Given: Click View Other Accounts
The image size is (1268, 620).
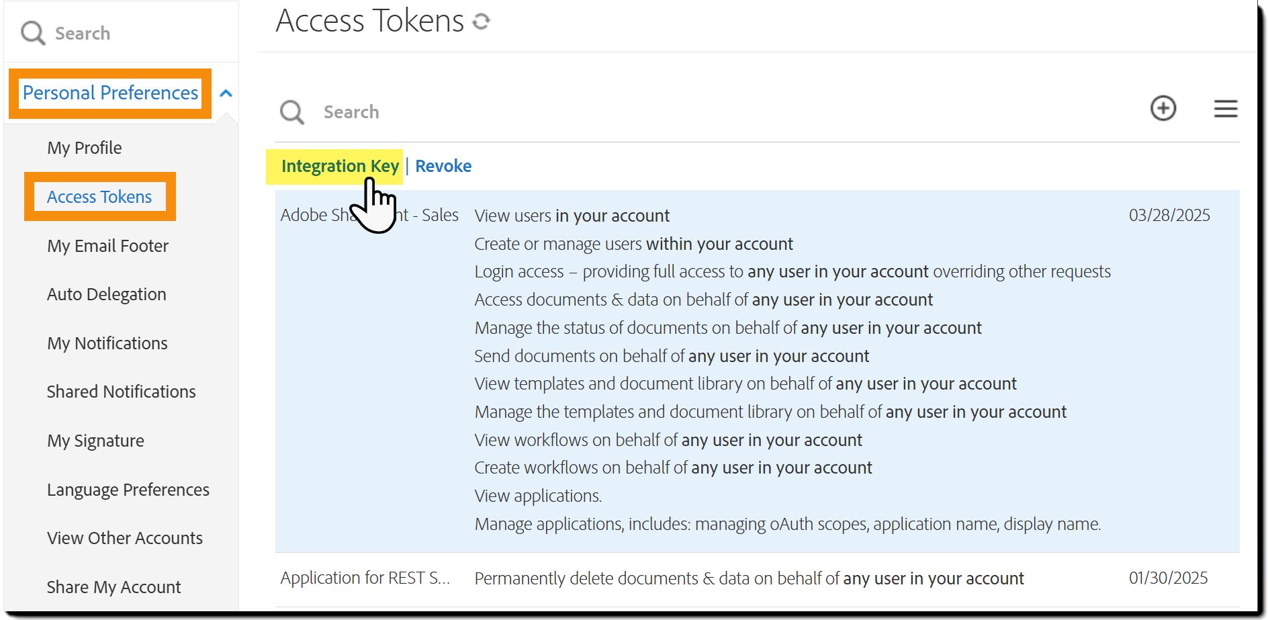Looking at the screenshot, I should [124, 538].
